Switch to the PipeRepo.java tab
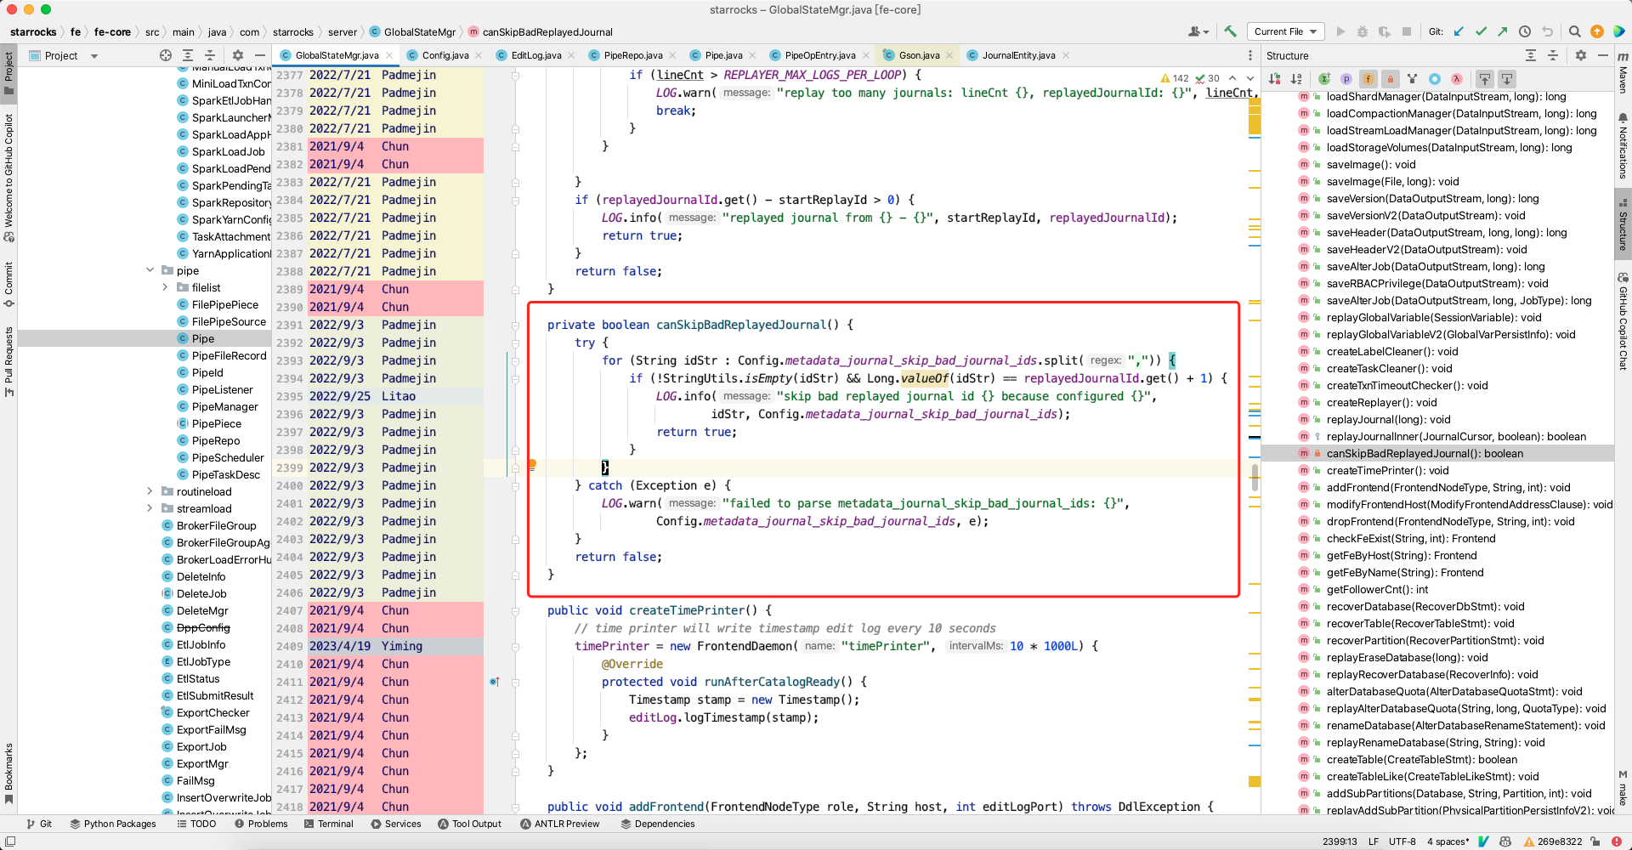The height and width of the screenshot is (850, 1632). [x=632, y=55]
